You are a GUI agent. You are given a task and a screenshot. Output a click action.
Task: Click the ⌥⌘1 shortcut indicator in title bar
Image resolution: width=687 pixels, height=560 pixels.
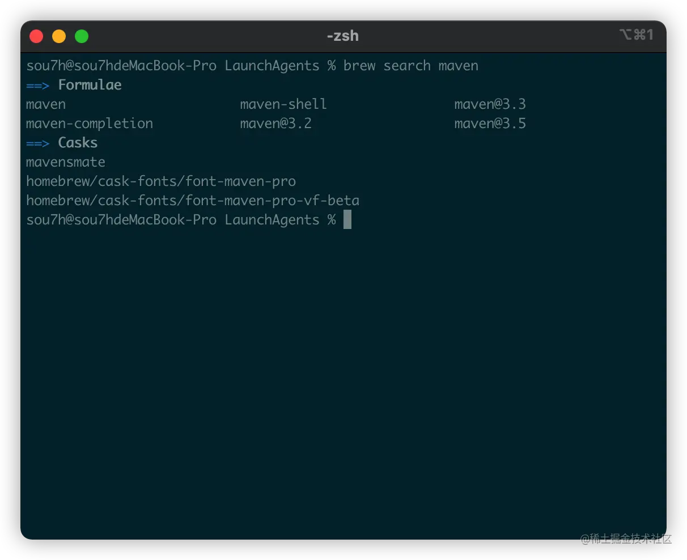tap(637, 35)
